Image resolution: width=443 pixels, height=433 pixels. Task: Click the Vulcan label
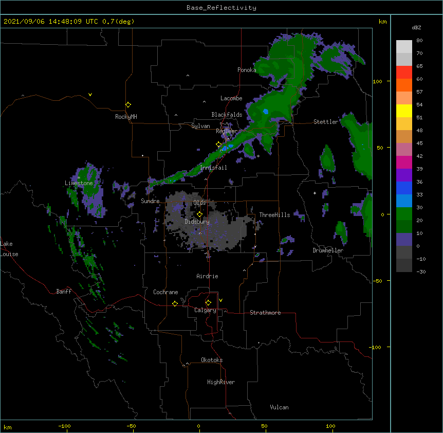(279, 407)
